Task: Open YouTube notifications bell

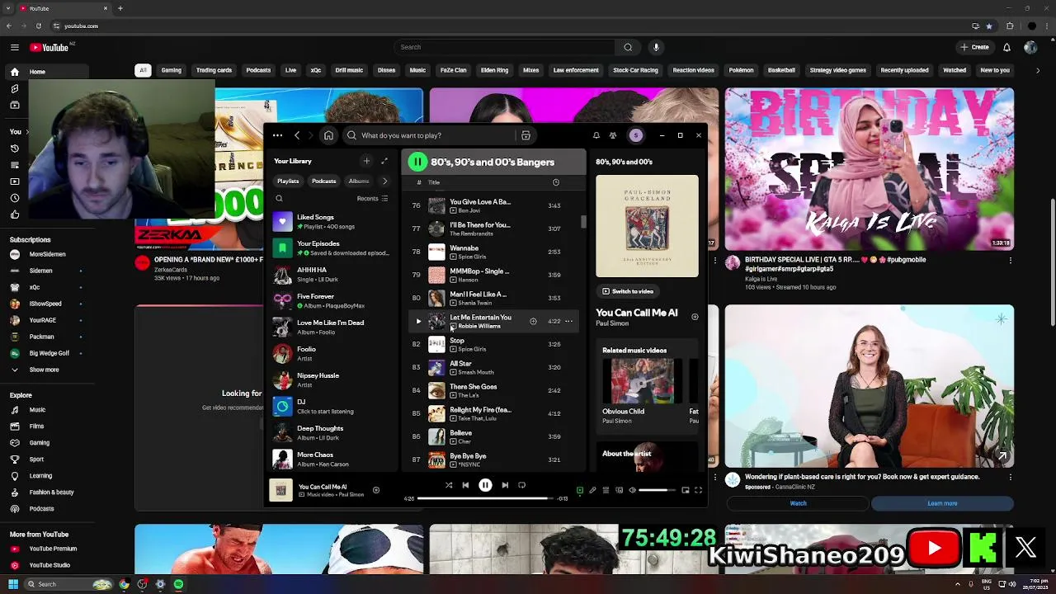Action: coord(1006,47)
